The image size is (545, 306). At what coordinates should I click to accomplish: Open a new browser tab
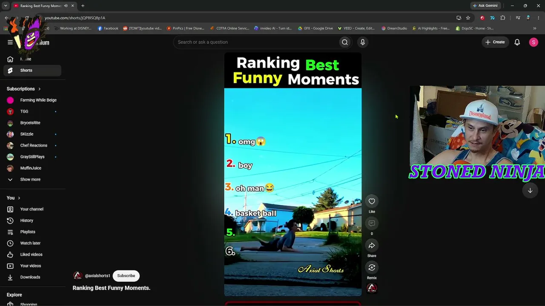pyautogui.click(x=83, y=6)
